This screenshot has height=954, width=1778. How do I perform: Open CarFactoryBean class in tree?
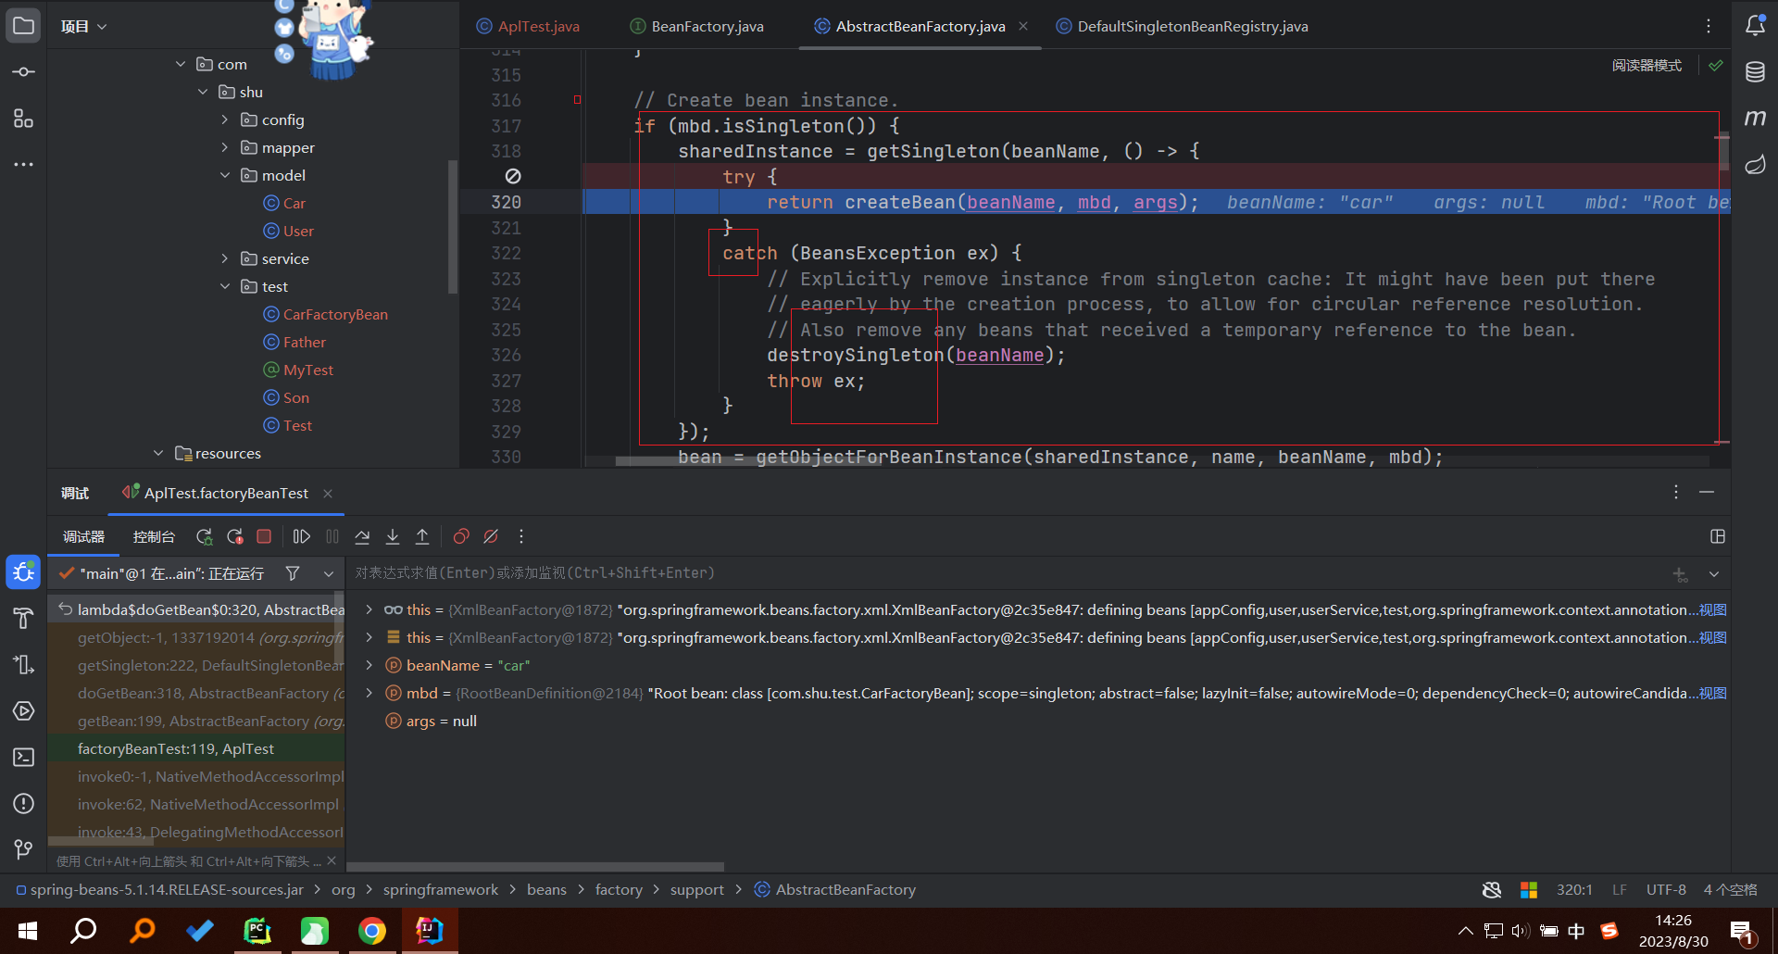click(x=335, y=314)
